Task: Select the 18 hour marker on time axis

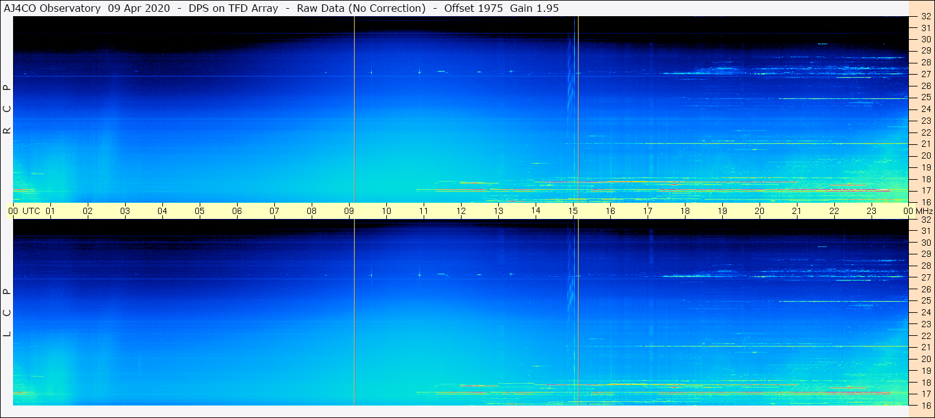Action: tap(685, 211)
